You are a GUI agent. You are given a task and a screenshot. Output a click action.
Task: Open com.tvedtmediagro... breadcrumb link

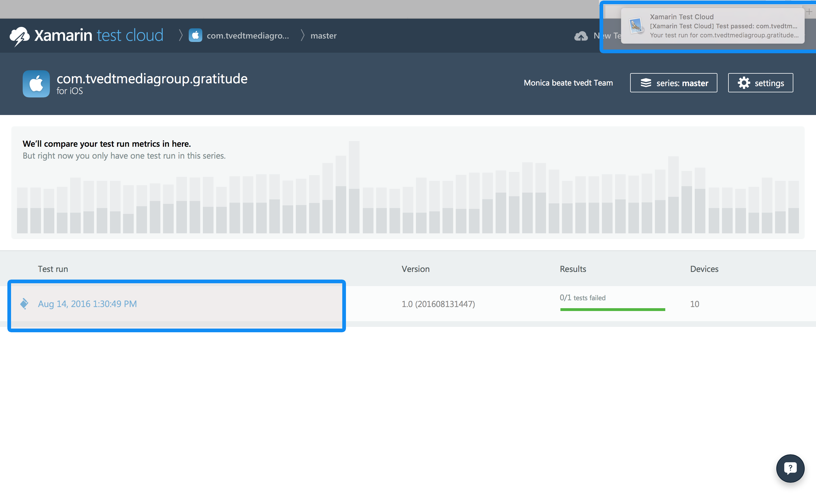[x=248, y=35]
